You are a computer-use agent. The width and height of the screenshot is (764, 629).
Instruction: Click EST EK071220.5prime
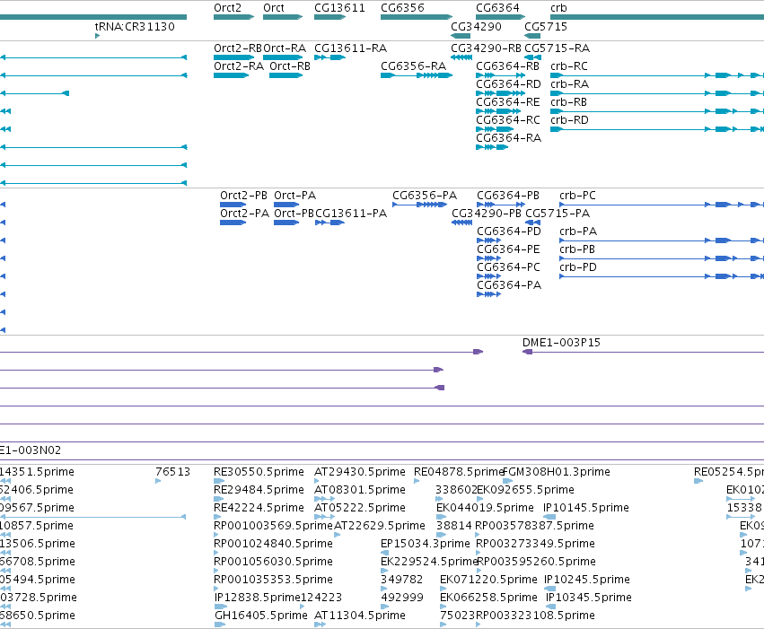443,590
